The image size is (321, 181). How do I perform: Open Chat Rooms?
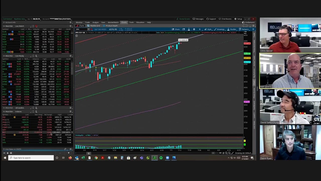225,19
